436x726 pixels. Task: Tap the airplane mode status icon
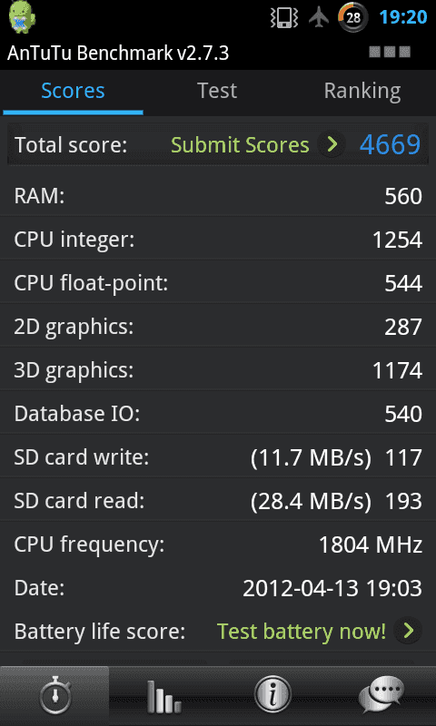click(318, 17)
